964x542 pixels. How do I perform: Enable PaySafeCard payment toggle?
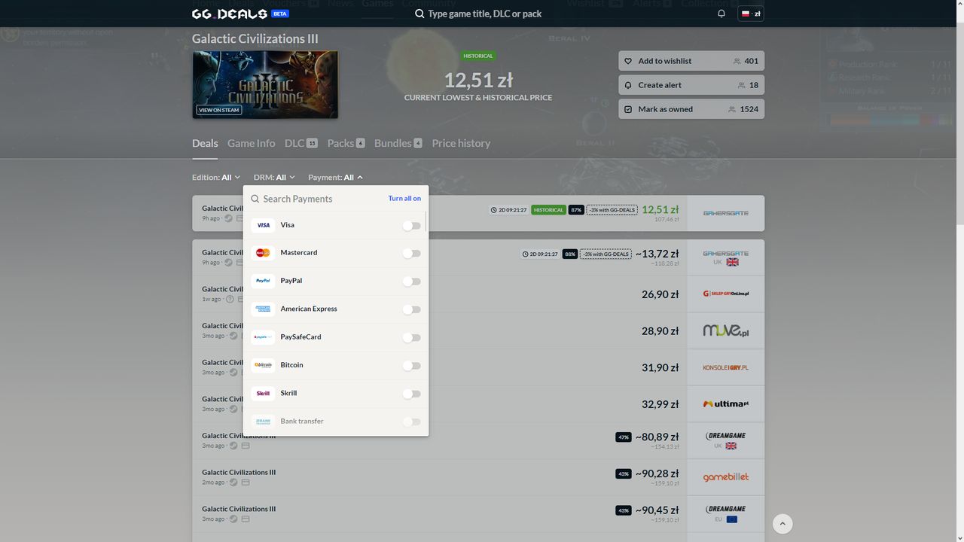(411, 337)
